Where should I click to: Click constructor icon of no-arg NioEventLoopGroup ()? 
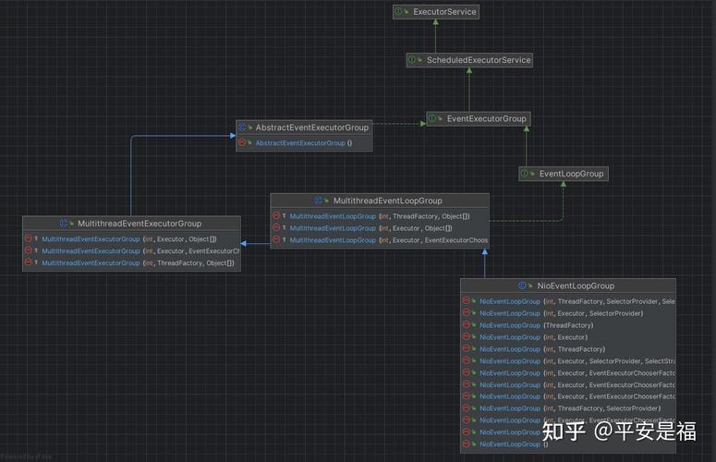(467, 444)
